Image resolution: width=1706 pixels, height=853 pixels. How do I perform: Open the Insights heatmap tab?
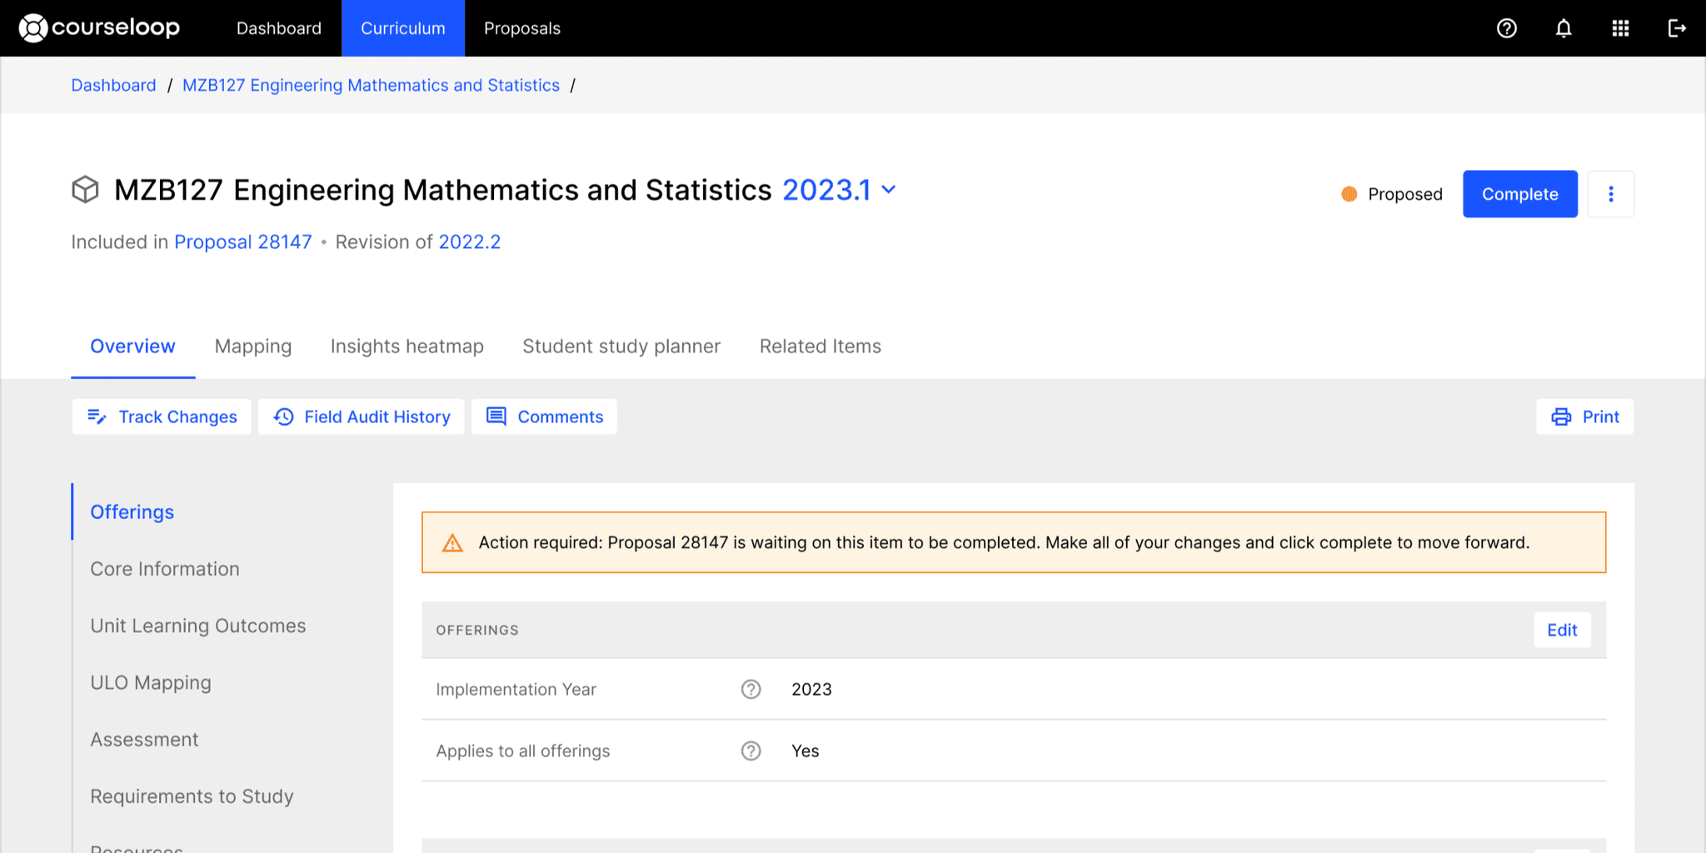(407, 346)
